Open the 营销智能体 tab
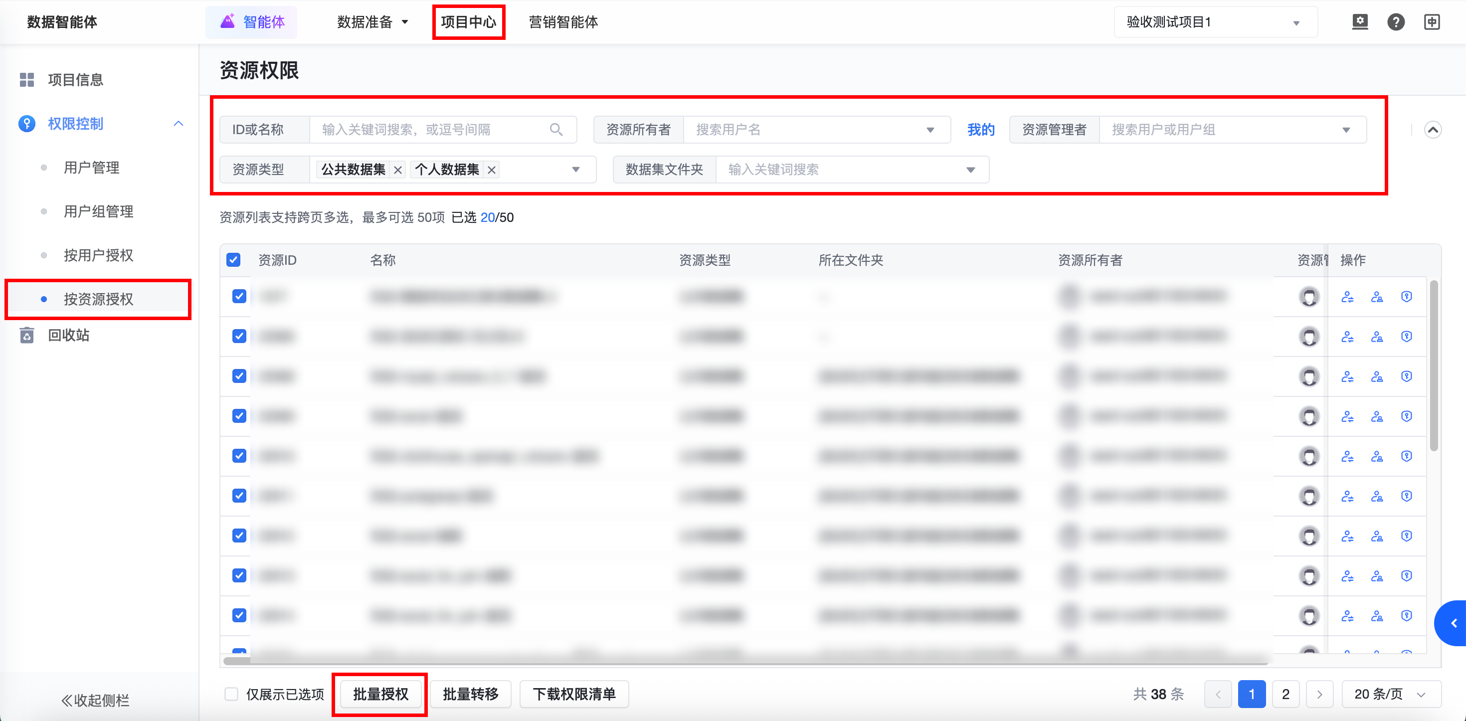The height and width of the screenshot is (721, 1466). pos(563,22)
